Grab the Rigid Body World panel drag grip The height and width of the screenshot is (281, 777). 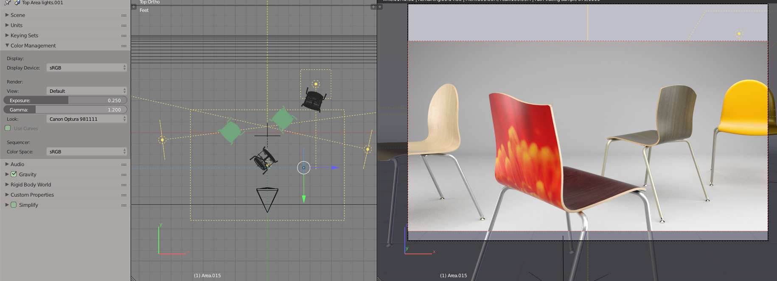click(124, 185)
